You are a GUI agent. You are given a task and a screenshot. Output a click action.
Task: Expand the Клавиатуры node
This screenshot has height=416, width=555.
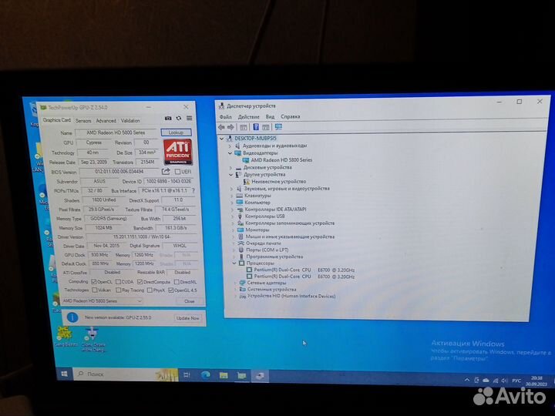232,196
